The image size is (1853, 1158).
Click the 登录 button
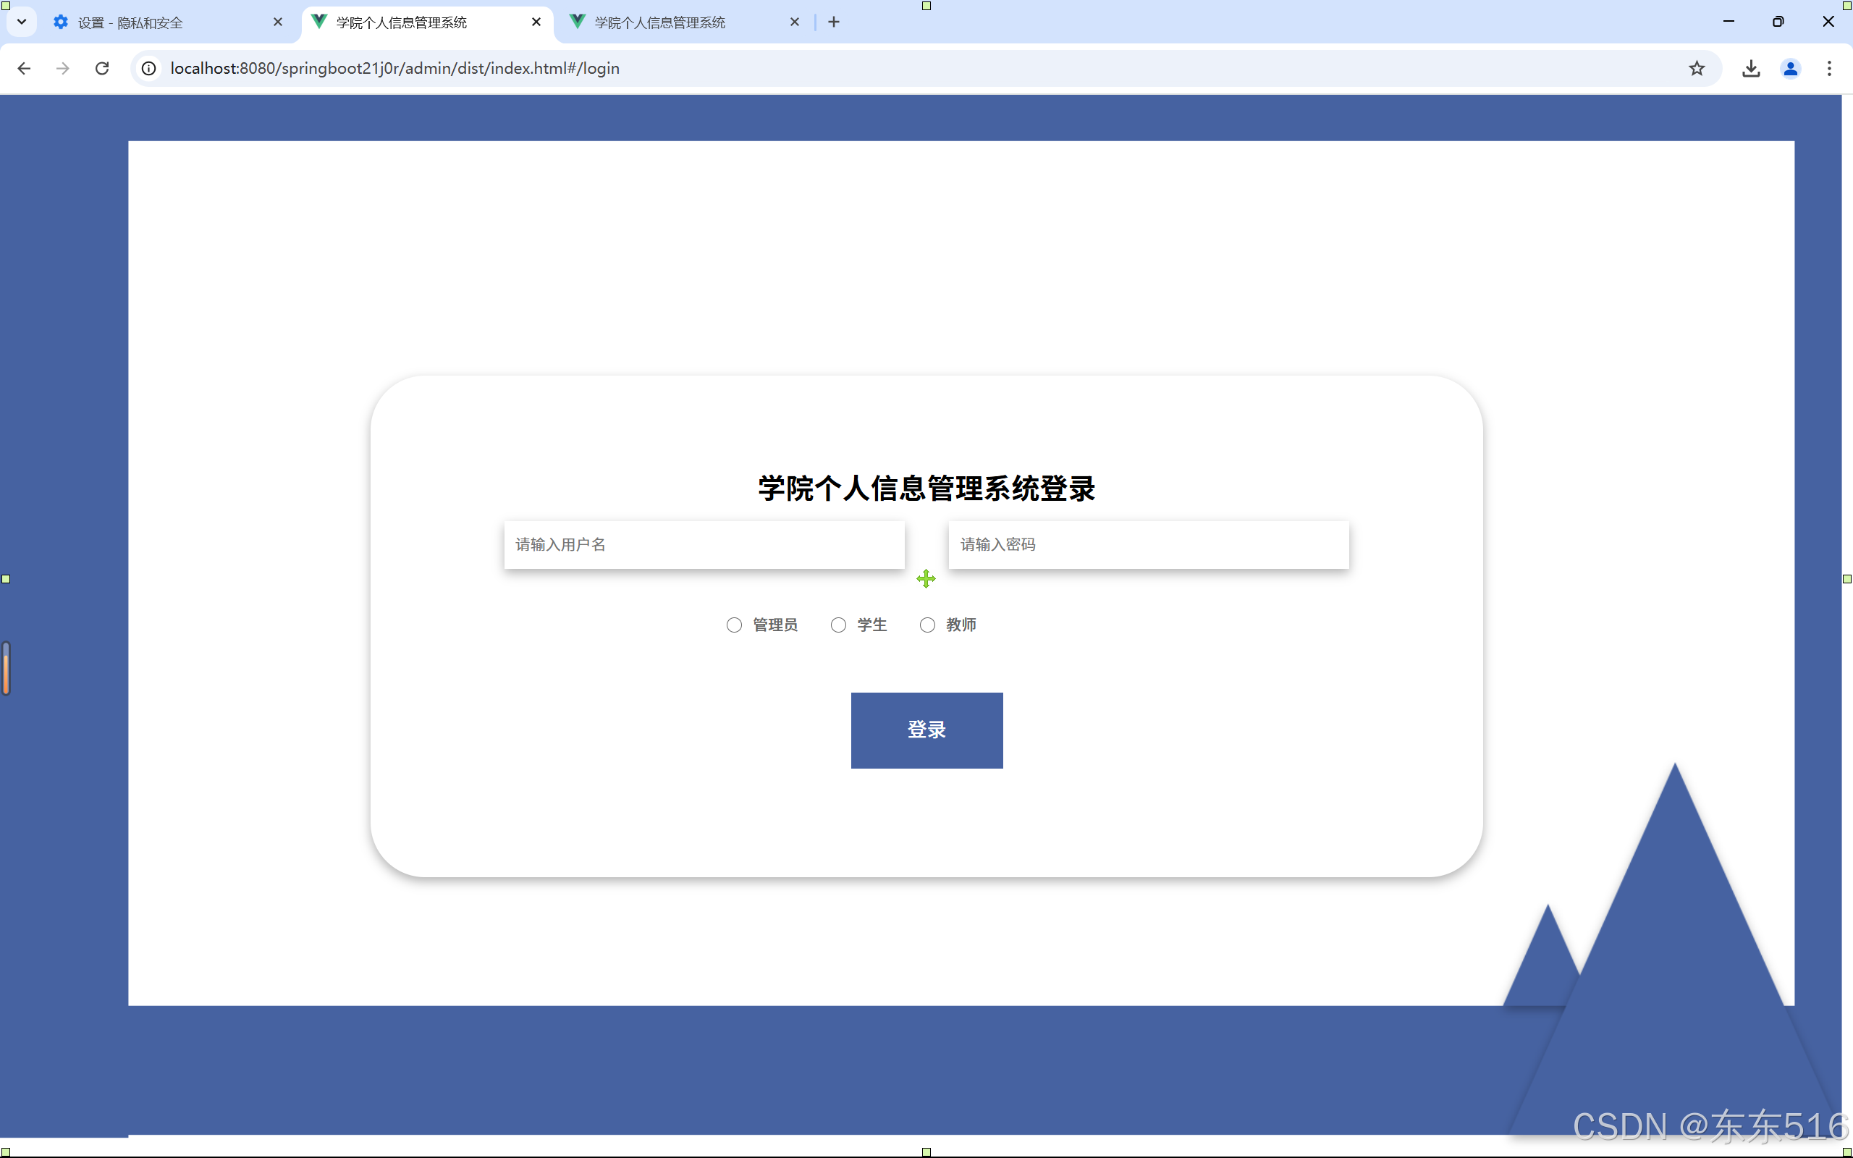pos(926,730)
